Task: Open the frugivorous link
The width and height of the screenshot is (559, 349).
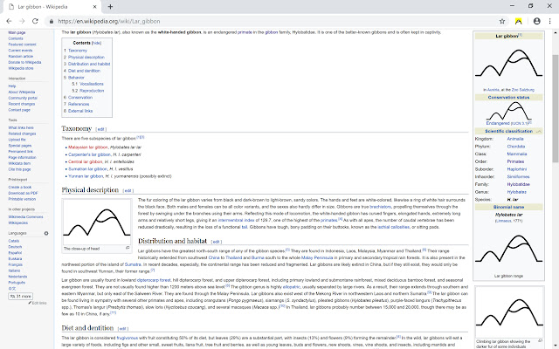Action: tap(128, 338)
